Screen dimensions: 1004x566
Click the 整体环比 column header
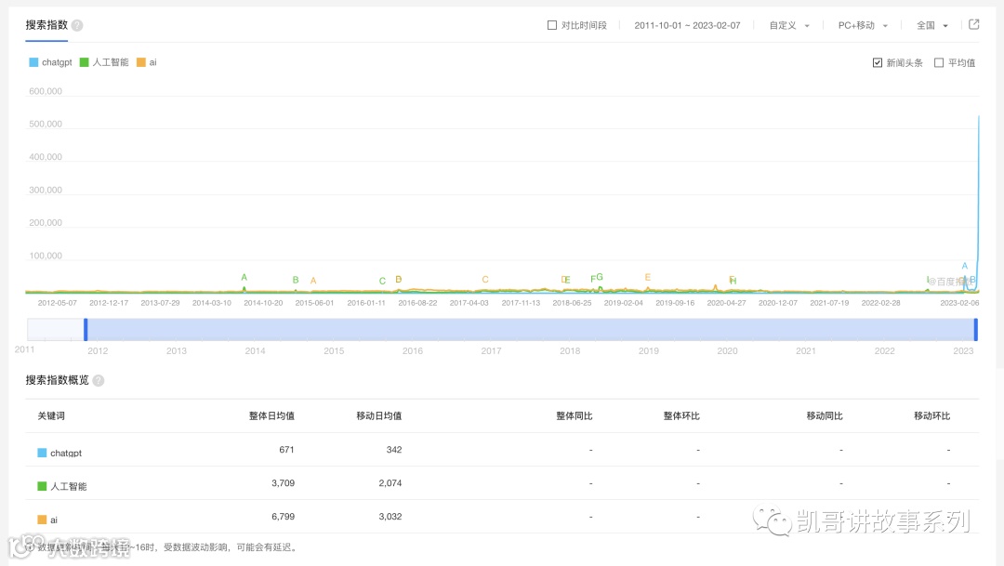coord(681,416)
